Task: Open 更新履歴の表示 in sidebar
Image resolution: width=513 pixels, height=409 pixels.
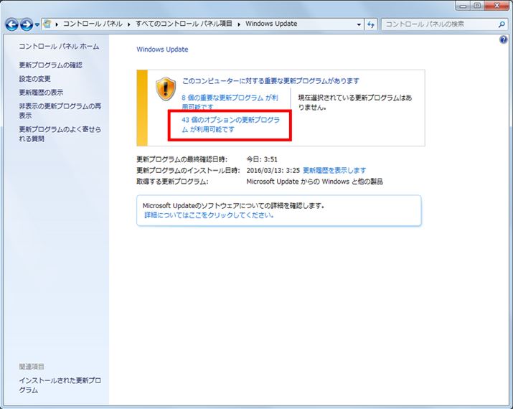Action: (41, 93)
